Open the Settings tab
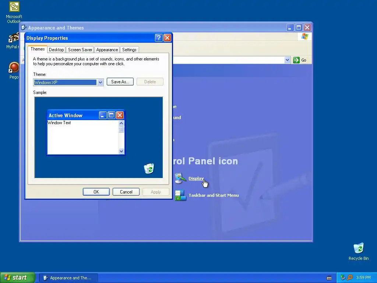Screen dimensions: 377x283 129,50
